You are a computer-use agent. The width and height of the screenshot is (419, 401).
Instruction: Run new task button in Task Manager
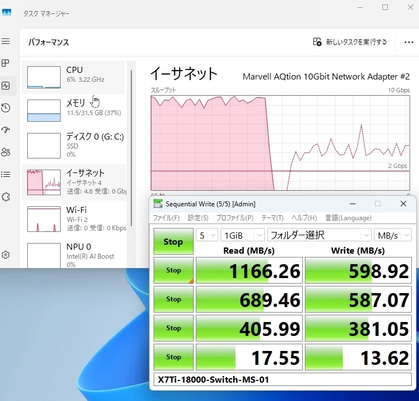350,42
